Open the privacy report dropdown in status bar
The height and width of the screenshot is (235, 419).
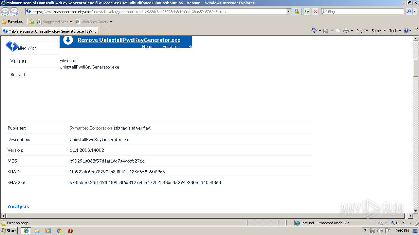tap(386, 223)
